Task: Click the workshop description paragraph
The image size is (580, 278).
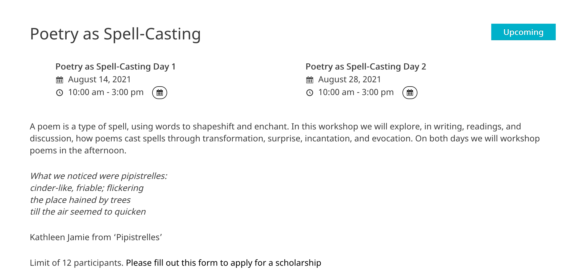Action: click(x=284, y=138)
